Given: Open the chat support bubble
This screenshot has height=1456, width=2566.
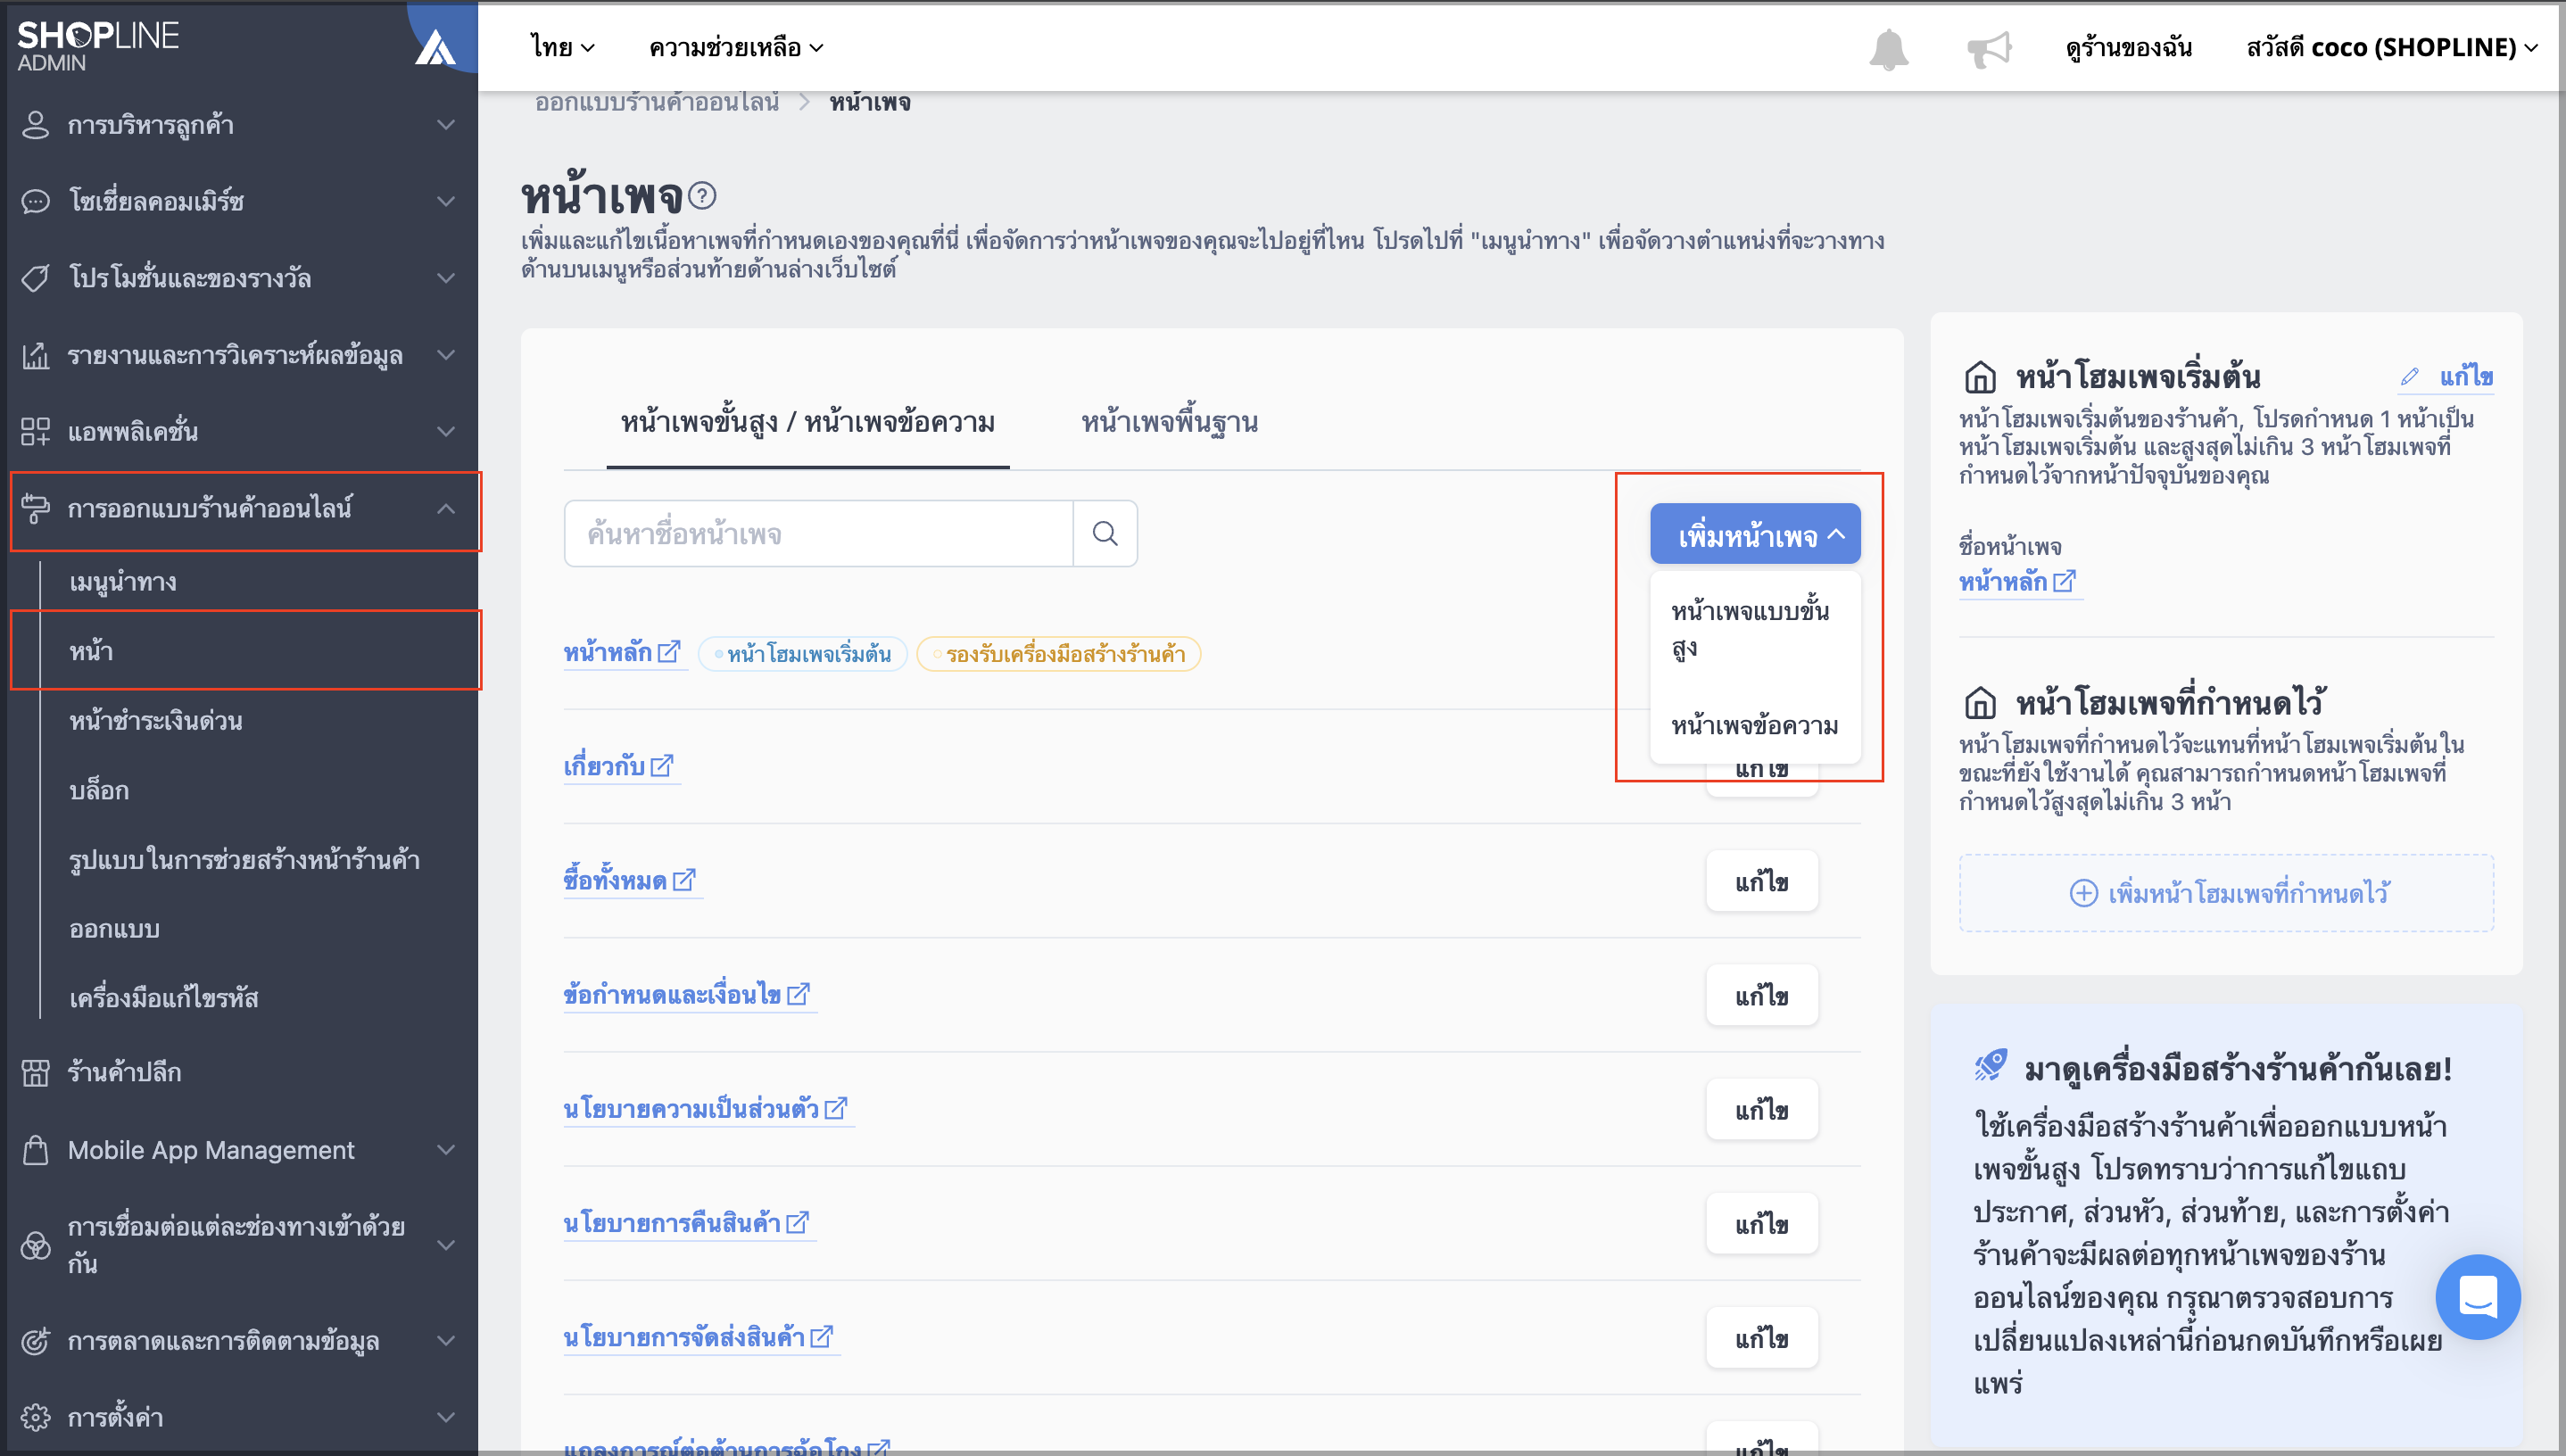Looking at the screenshot, I should coord(2478,1296).
